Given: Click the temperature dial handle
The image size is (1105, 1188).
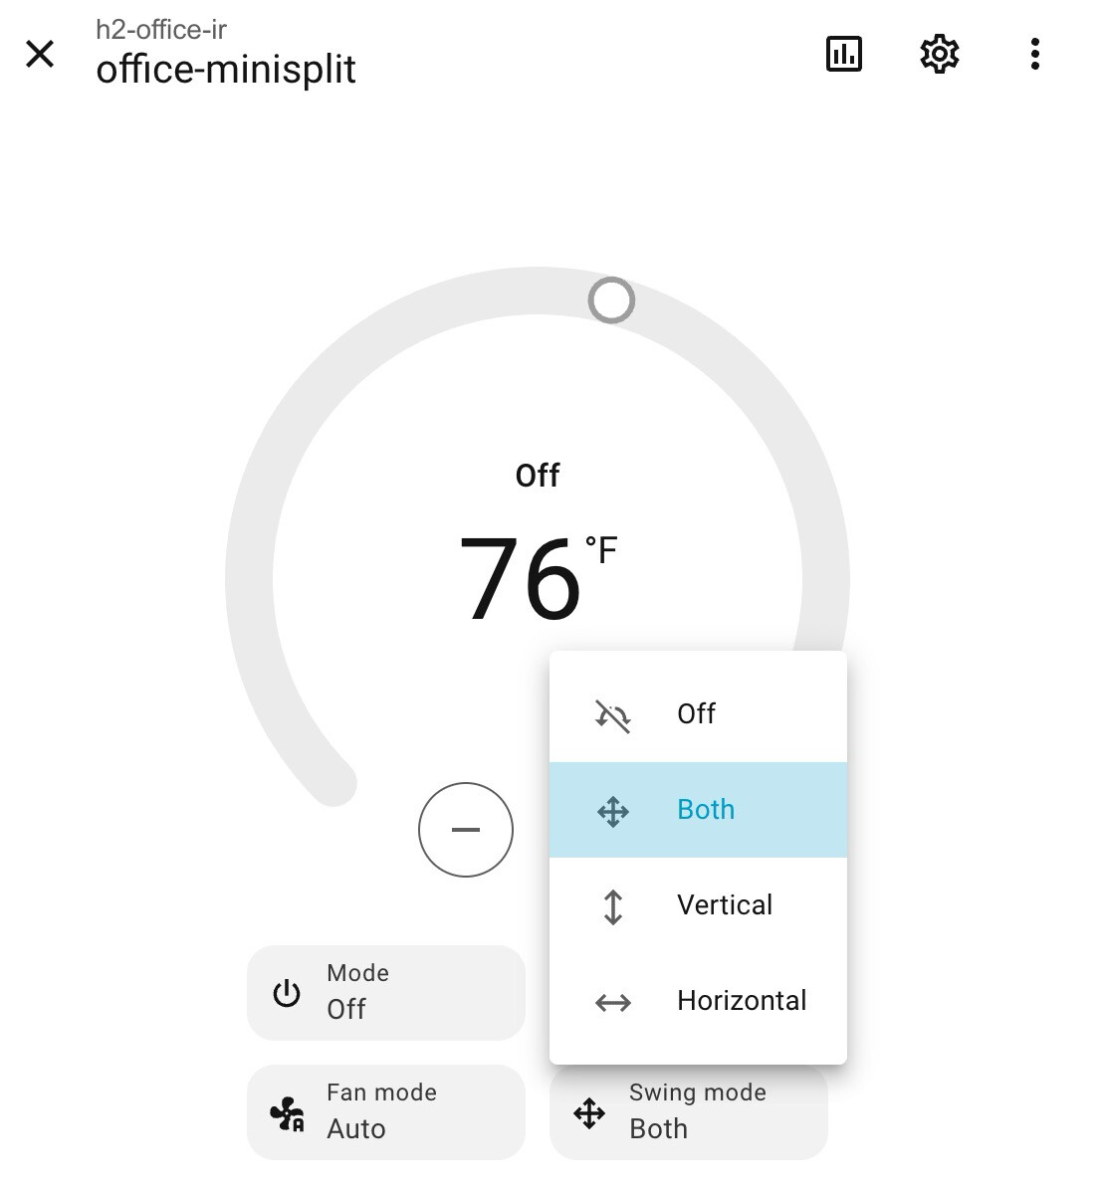Looking at the screenshot, I should click(611, 300).
